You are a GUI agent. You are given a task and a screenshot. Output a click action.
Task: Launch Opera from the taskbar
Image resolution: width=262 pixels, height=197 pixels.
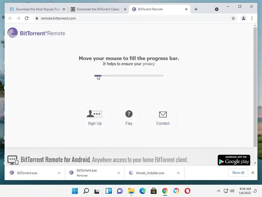point(188,191)
